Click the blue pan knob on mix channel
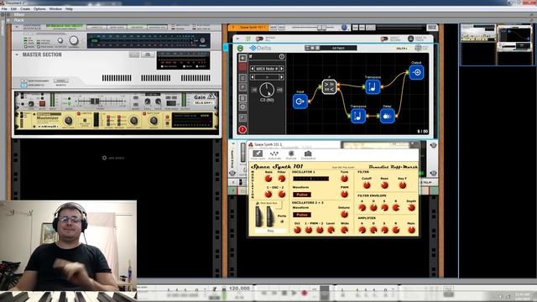537x302 pixels. pyautogui.click(x=344, y=28)
